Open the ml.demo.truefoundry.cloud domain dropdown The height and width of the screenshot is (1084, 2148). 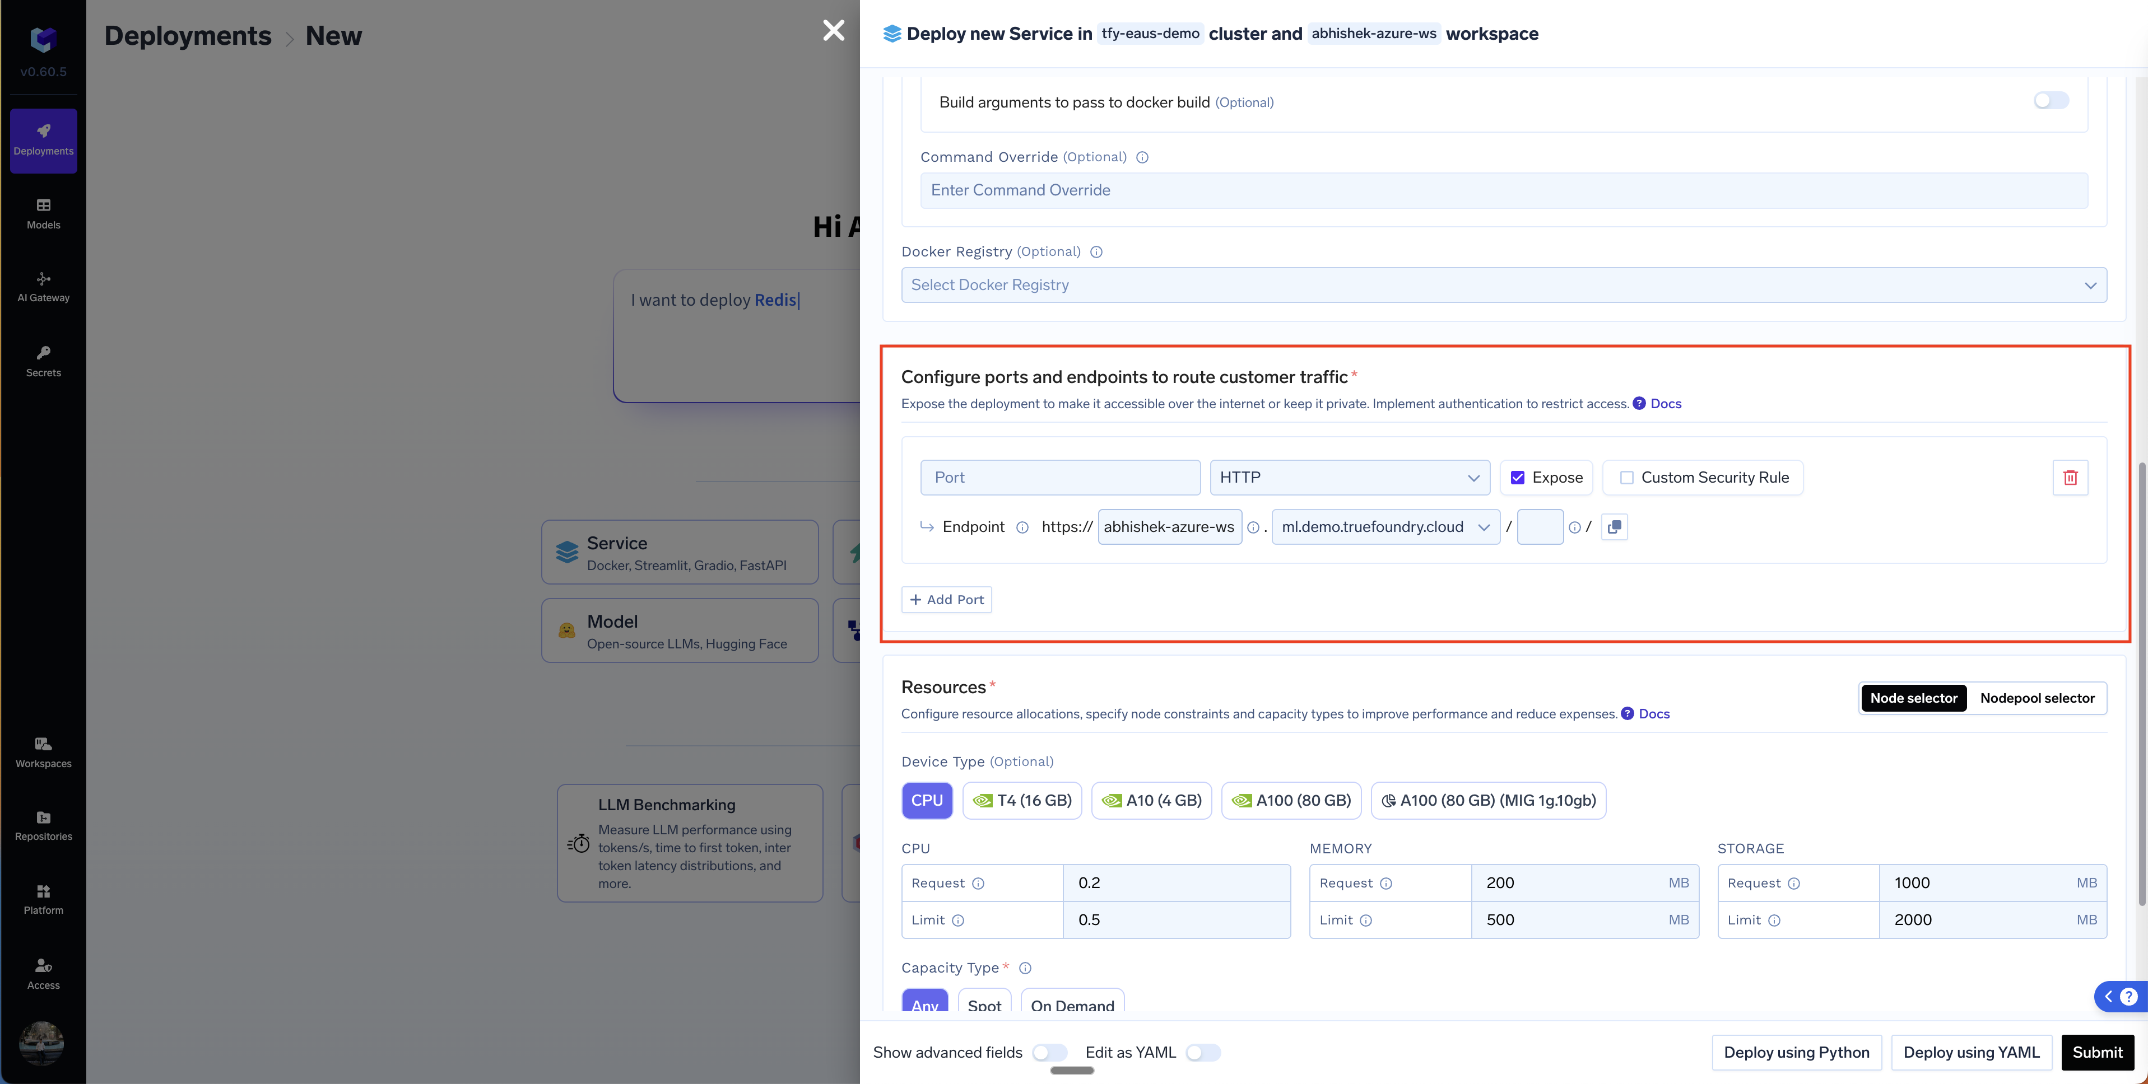pos(1386,526)
